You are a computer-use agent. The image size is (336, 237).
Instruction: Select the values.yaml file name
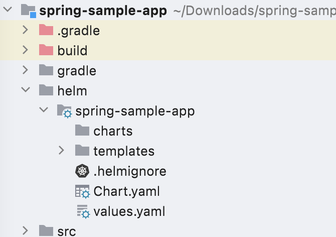pos(129,211)
